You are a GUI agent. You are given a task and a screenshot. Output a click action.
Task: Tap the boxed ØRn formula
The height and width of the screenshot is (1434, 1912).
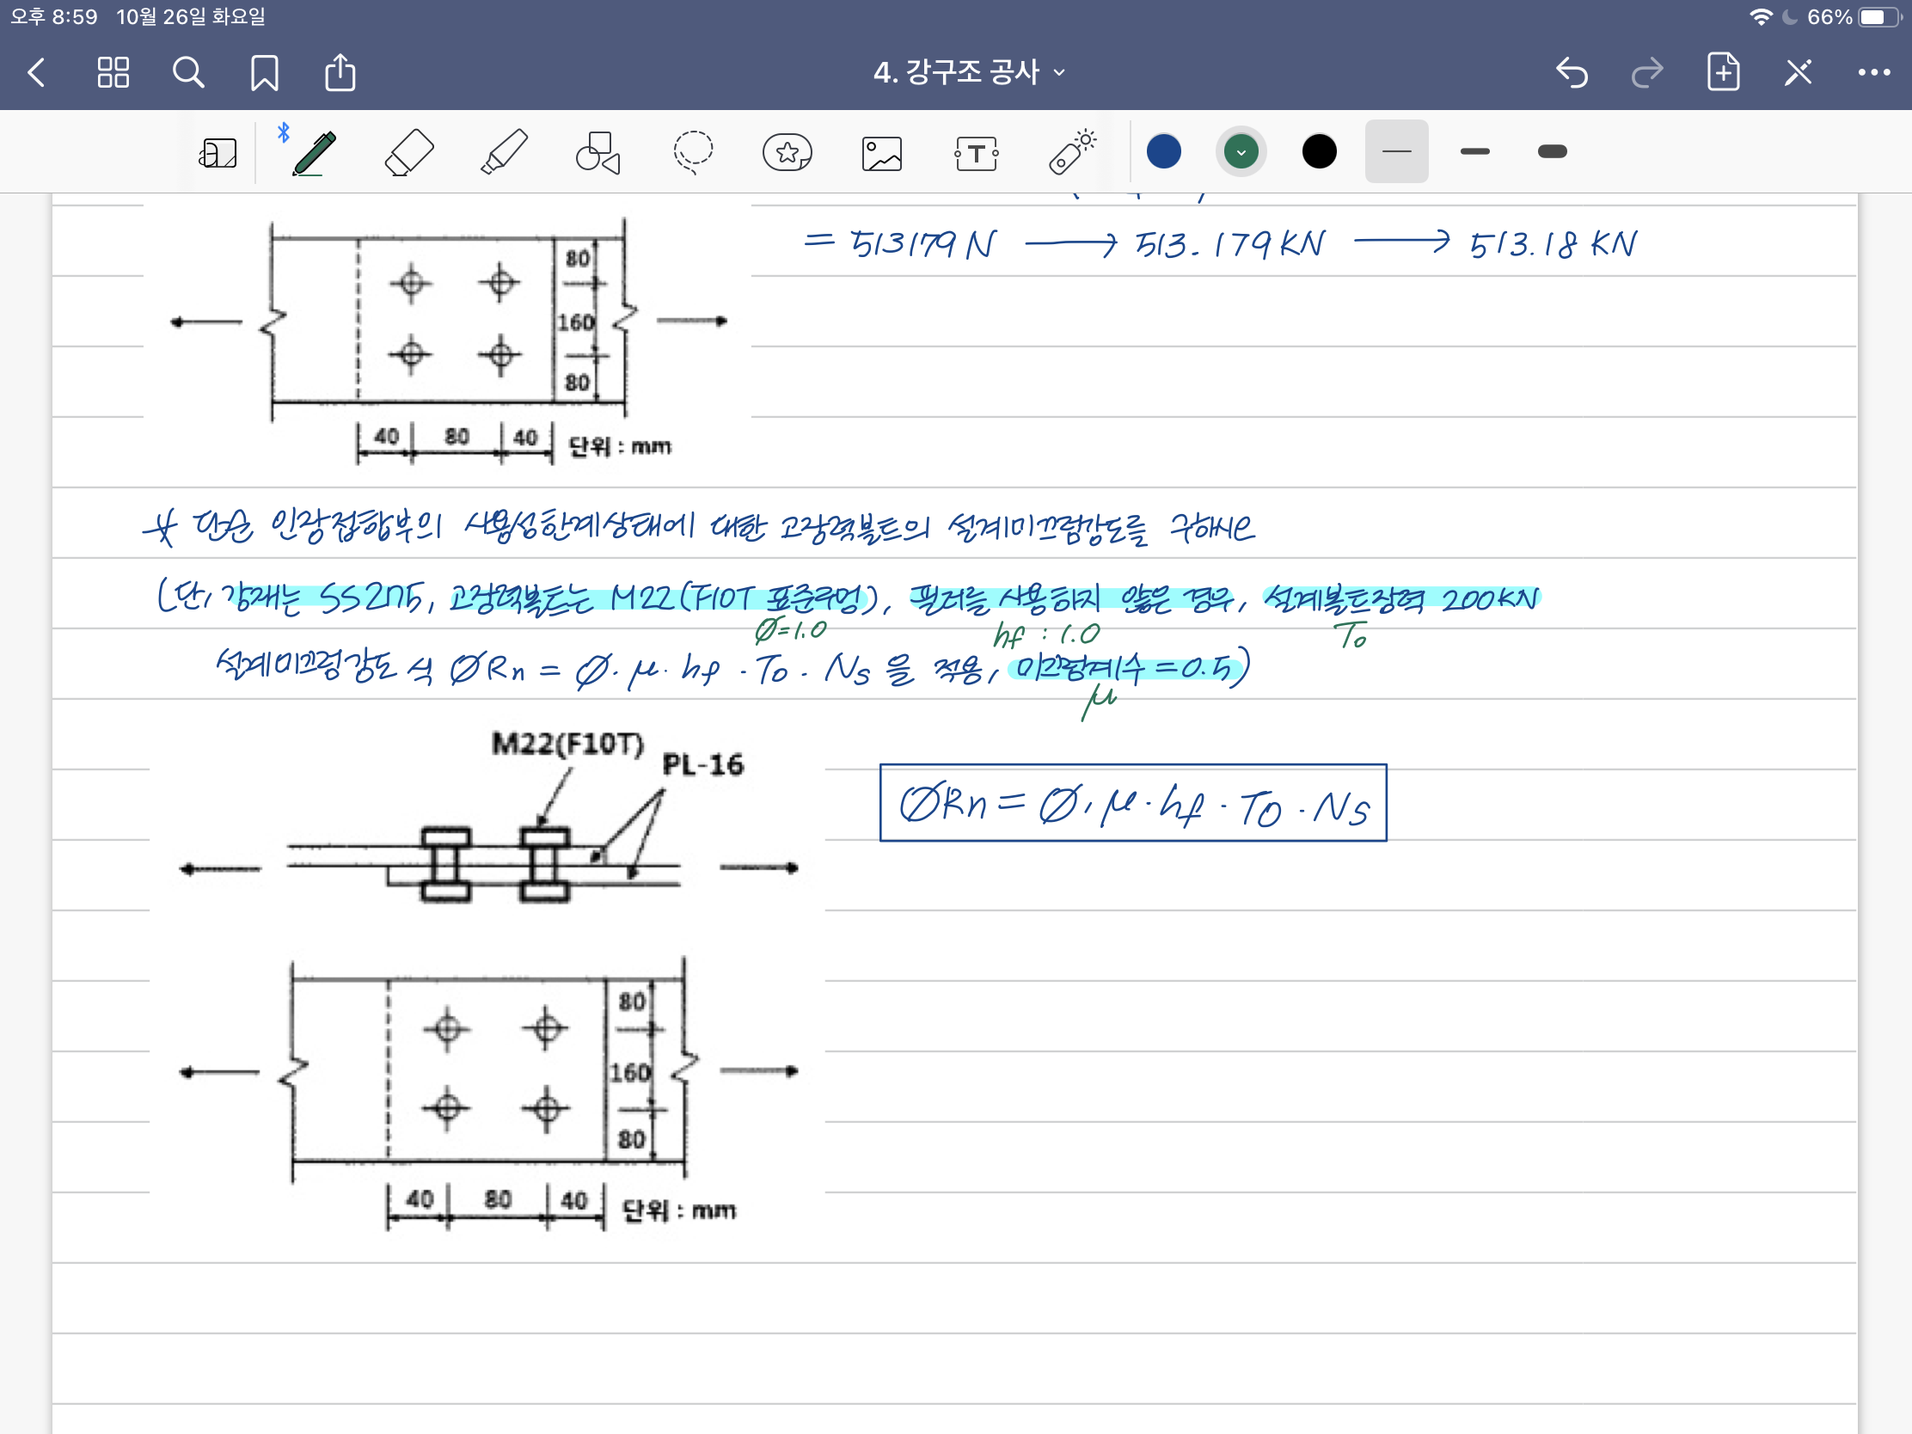pyautogui.click(x=1133, y=803)
